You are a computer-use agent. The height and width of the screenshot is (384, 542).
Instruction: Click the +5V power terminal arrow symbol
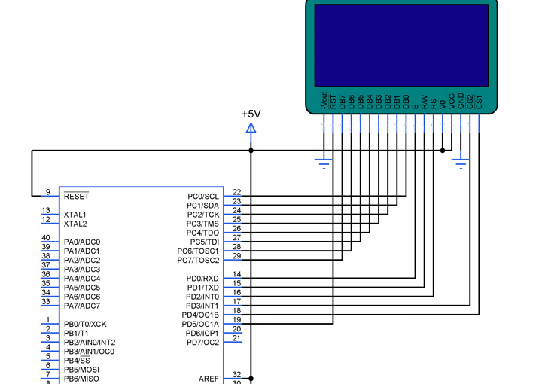click(251, 129)
